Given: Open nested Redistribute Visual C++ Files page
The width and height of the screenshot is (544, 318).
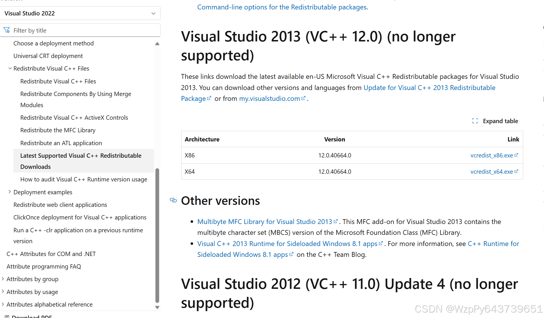Looking at the screenshot, I should pyautogui.click(x=58, y=81).
